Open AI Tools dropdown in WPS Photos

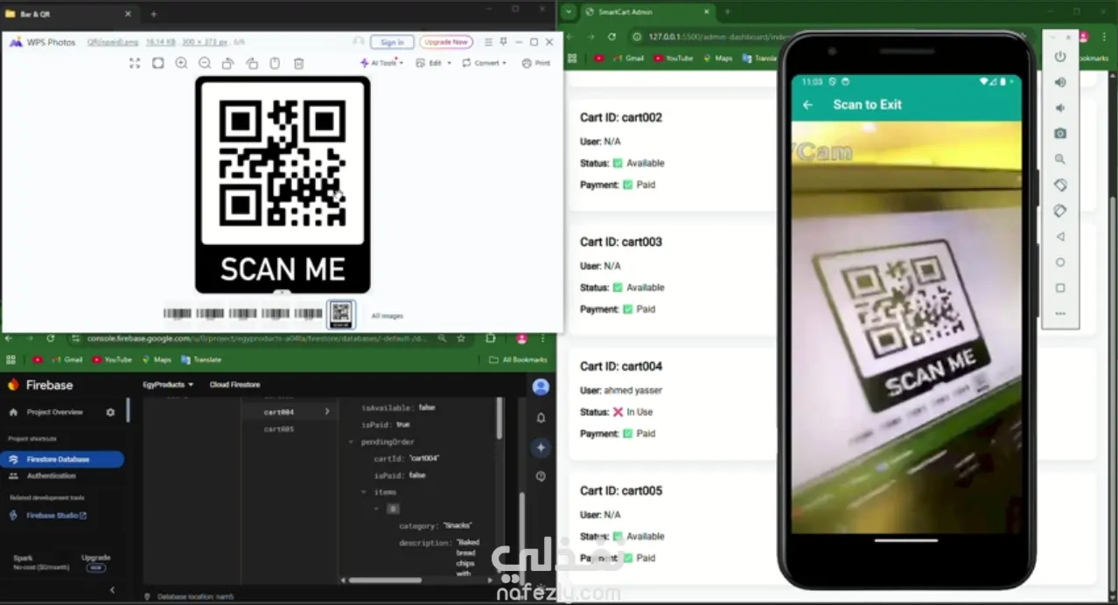pyautogui.click(x=381, y=63)
